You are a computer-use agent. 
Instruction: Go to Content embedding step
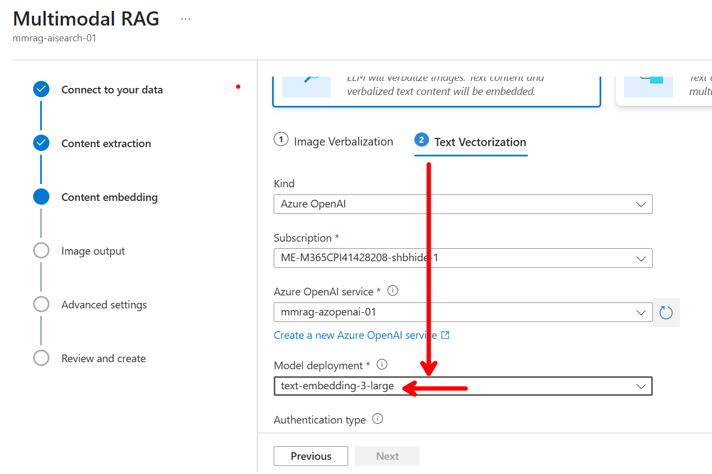109,197
